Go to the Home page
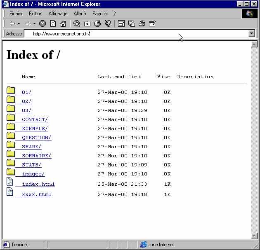260x250 pixels. coord(63,24)
